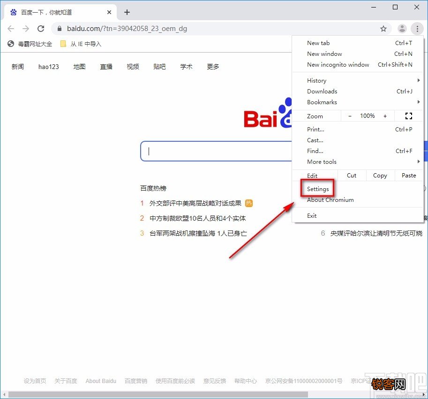Open the 更多 link
Viewport: 428px width, 399px height.
(213, 67)
